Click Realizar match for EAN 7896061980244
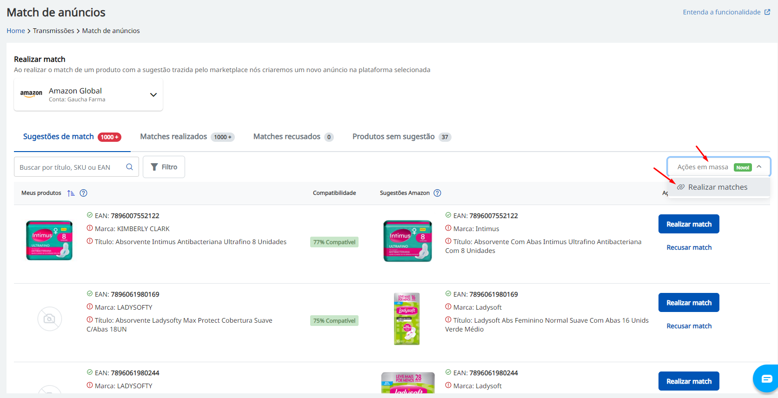The height and width of the screenshot is (398, 778). (689, 381)
